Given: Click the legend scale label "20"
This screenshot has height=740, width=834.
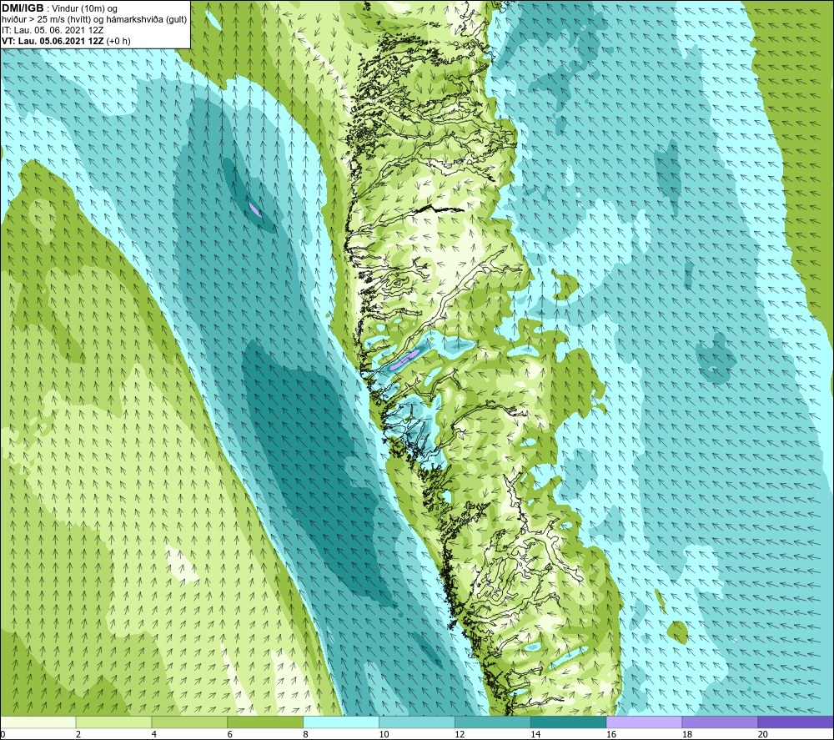Looking at the screenshot, I should [x=763, y=734].
